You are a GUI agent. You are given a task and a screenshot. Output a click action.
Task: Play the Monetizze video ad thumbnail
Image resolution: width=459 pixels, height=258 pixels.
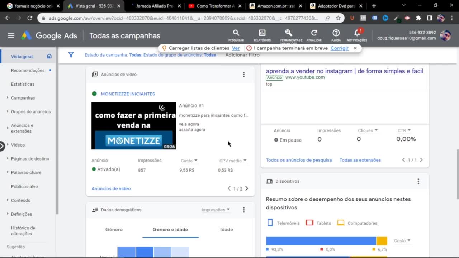(134, 126)
